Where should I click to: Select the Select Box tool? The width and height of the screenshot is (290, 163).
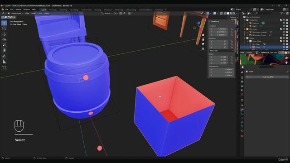[4, 23]
